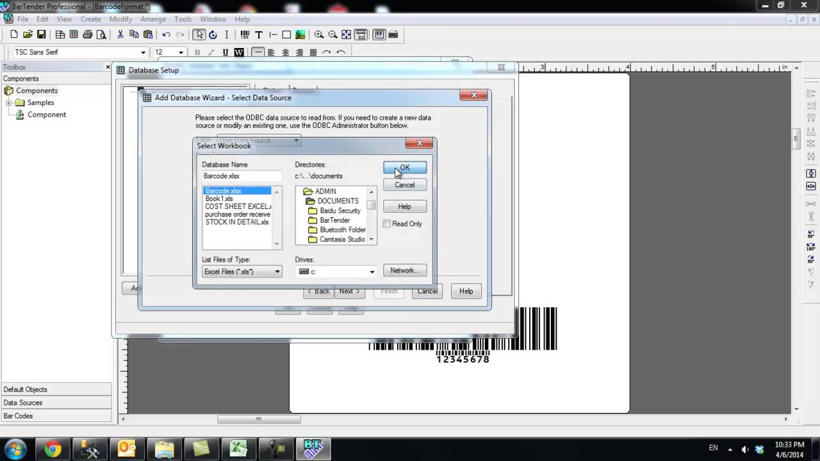Open the Window menu
Image resolution: width=820 pixels, height=461 pixels.
(213, 19)
